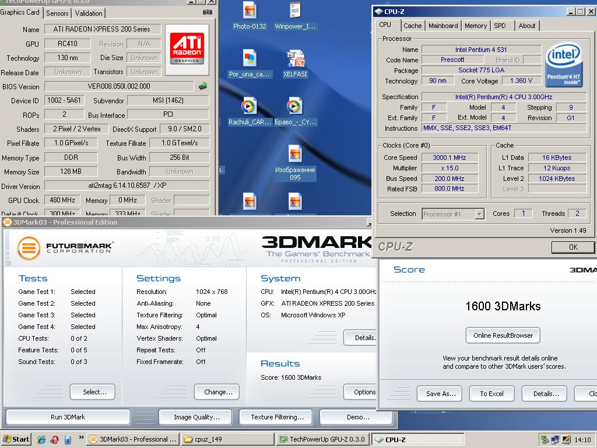Expand the quick launch chevron on taskbar
Image resolution: width=597 pixels, height=448 pixels.
(x=81, y=437)
